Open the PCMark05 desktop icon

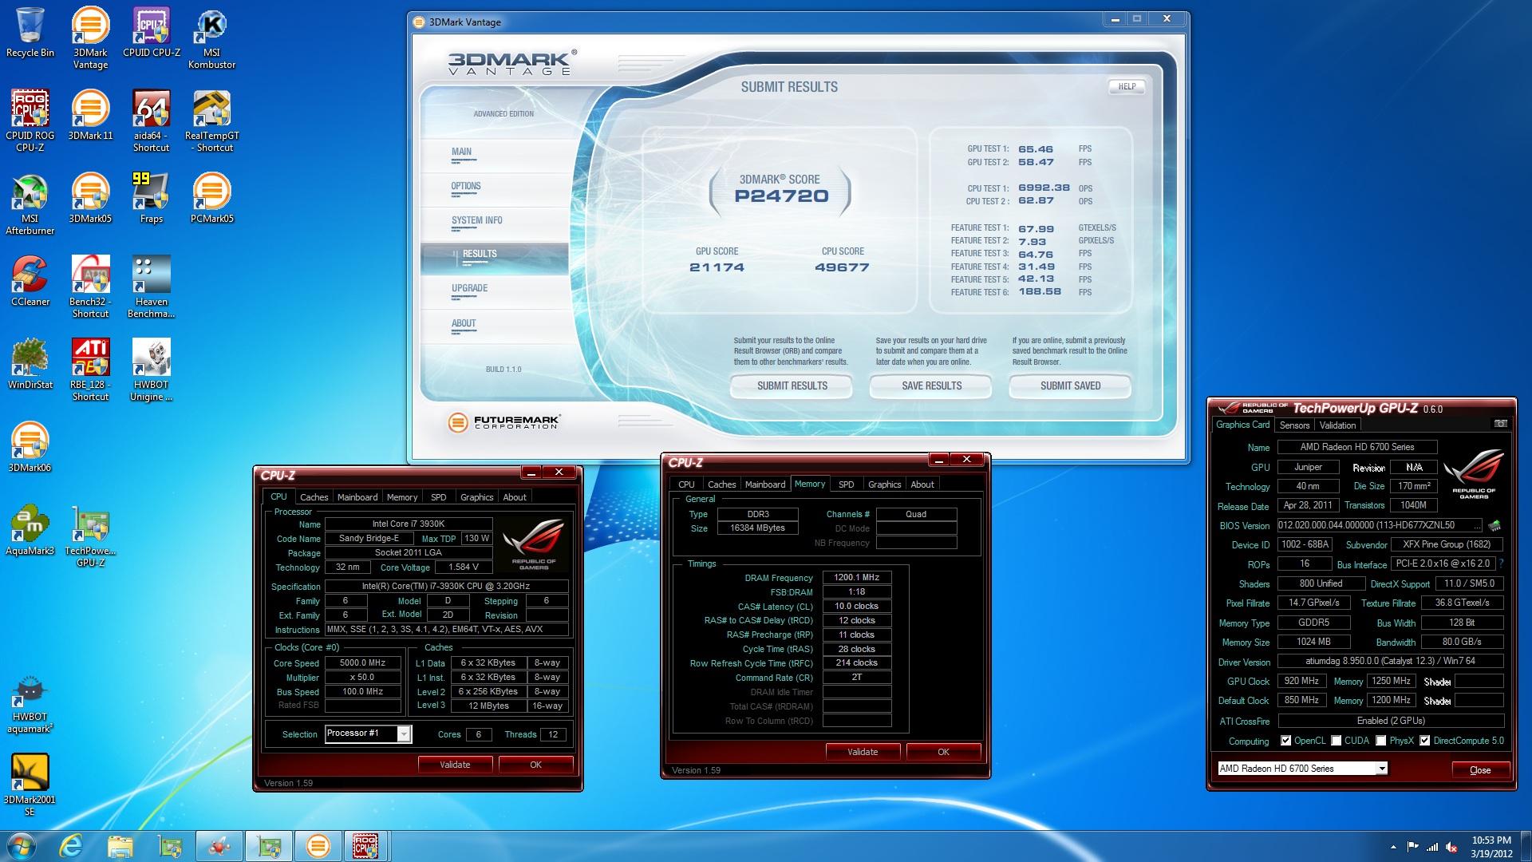click(x=211, y=198)
